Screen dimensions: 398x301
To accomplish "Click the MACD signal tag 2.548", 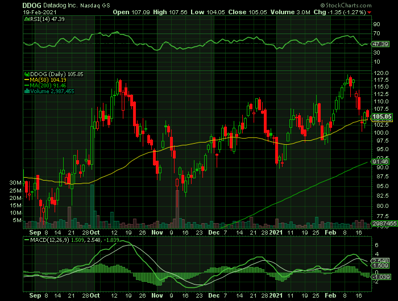I will (x=380, y=261).
